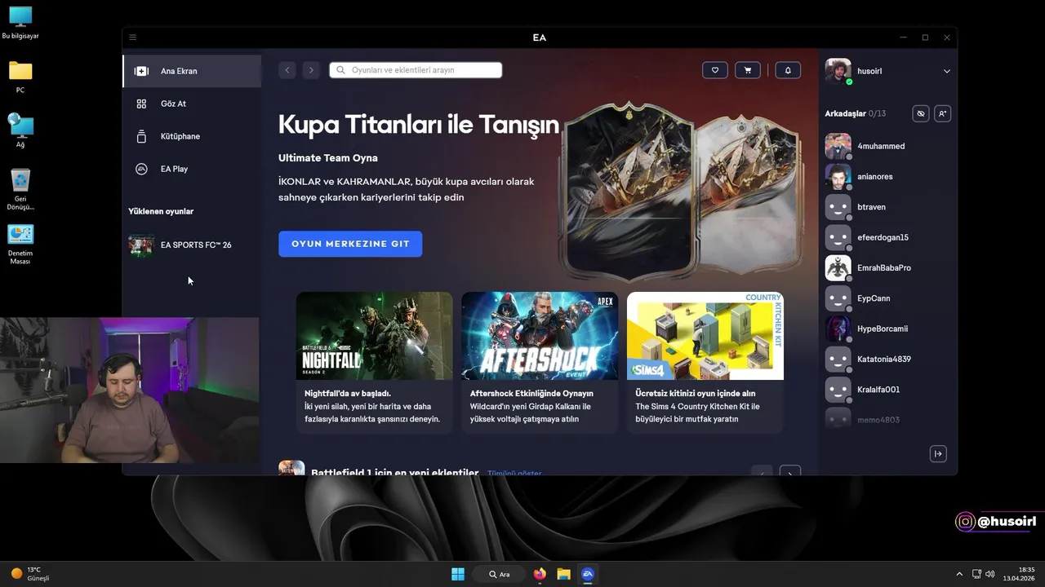This screenshot has height=587, width=1045.
Task: Toggle offline friends visibility icon
Action: coord(921,113)
